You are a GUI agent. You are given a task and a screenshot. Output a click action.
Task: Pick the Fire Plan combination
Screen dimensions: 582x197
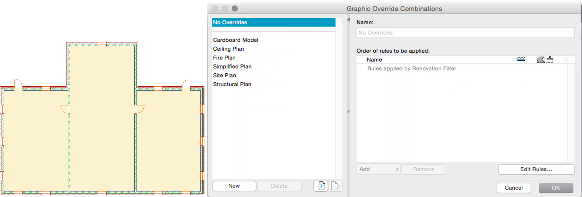click(224, 58)
